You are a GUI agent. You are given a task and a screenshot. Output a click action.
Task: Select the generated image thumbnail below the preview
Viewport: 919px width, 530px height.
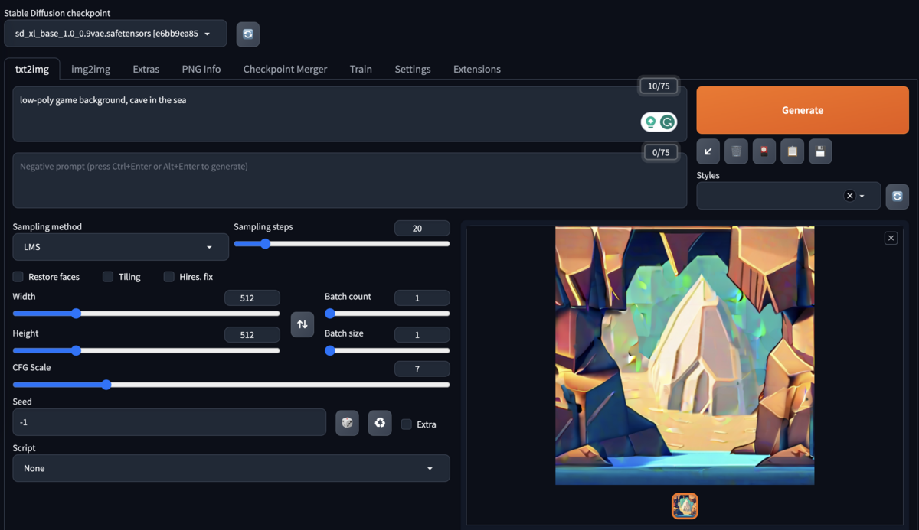pos(684,506)
